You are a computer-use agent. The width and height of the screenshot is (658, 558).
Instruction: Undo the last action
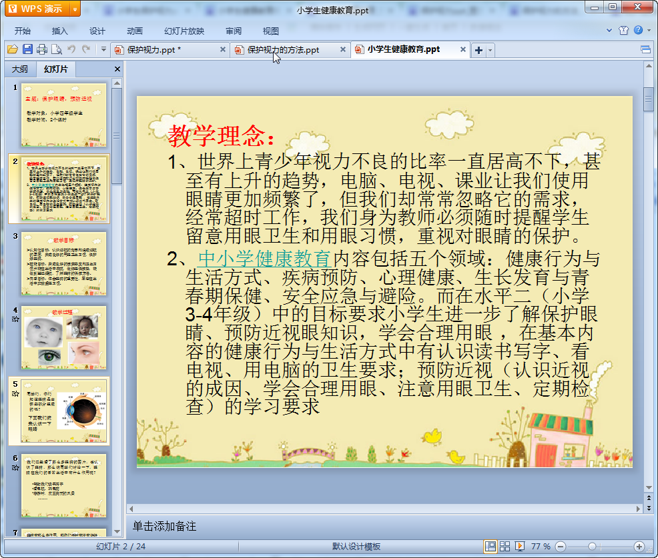71,49
